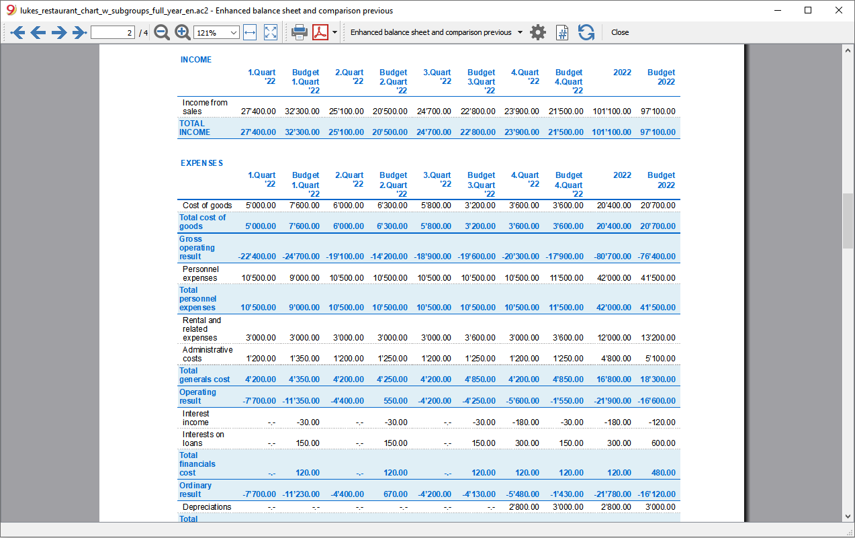Image resolution: width=855 pixels, height=538 pixels.
Task: Fit the whole page in view
Action: (x=271, y=32)
